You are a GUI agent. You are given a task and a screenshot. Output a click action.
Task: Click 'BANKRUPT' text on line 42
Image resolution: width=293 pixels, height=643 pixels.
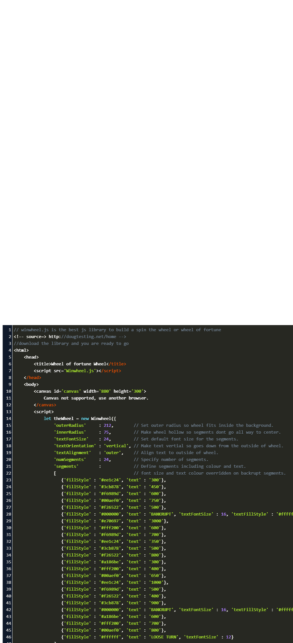point(161,610)
